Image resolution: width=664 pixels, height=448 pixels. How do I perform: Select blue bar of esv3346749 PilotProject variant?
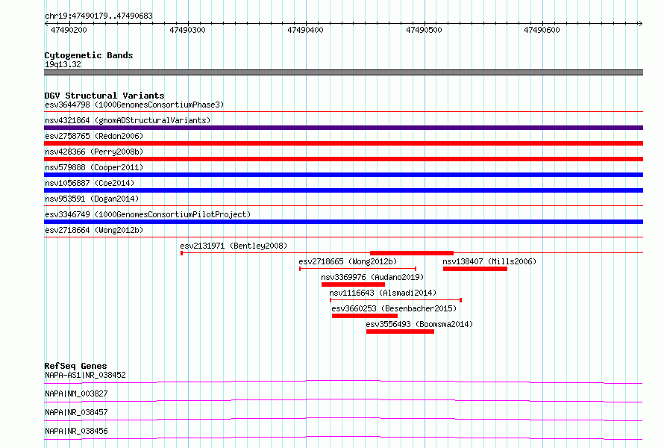[343, 222]
